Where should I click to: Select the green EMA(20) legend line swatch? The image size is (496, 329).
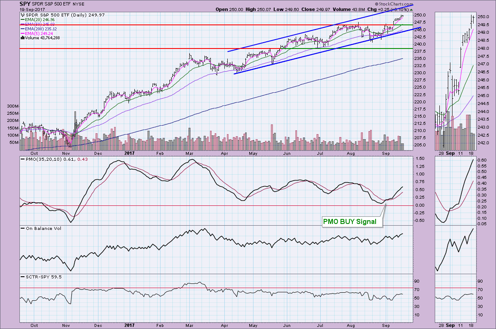(x=22, y=19)
